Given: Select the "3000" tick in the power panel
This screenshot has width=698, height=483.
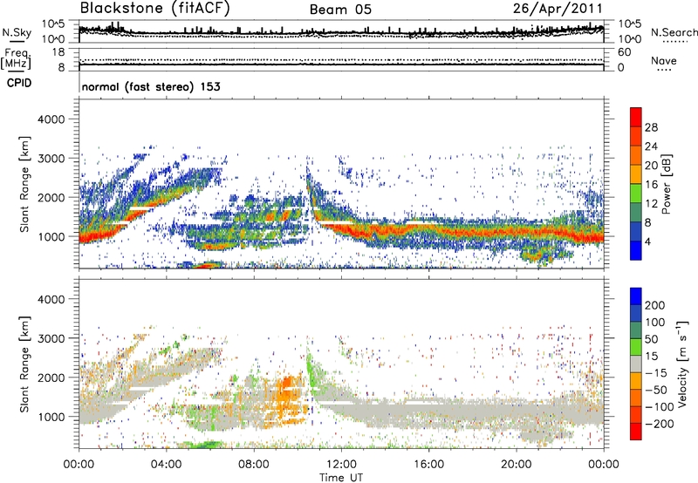Looking at the screenshot, I should tap(51, 159).
